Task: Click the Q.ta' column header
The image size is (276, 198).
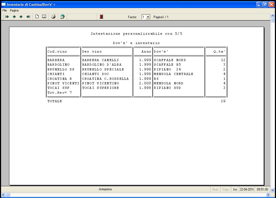Action: pyautogui.click(x=219, y=52)
